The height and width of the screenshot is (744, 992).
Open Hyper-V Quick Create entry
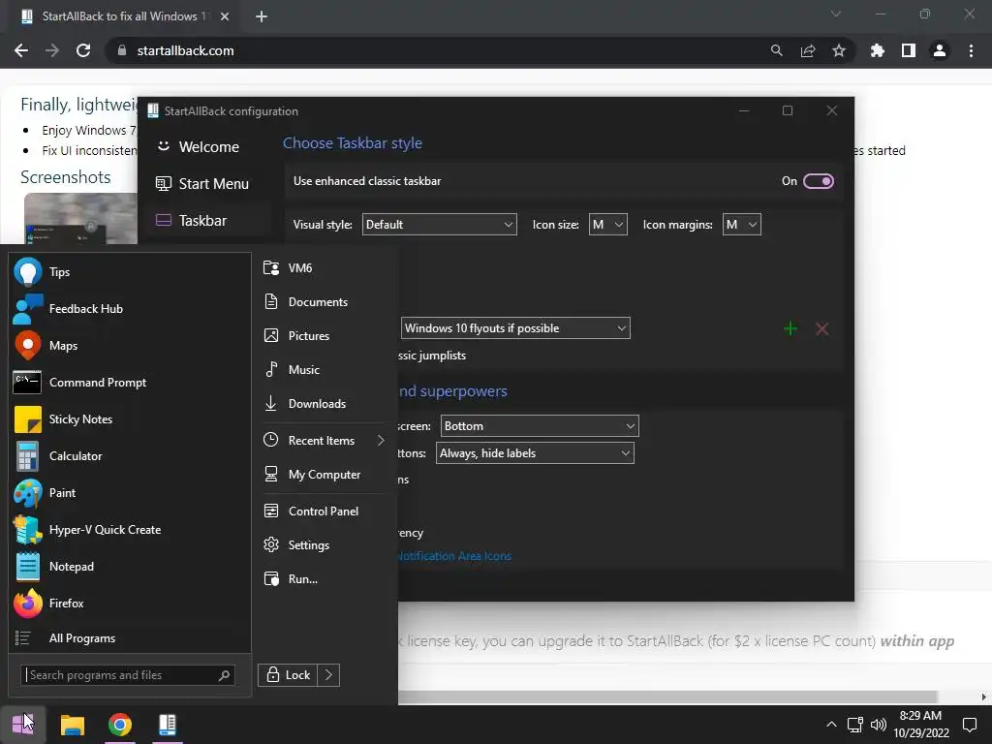(130, 530)
